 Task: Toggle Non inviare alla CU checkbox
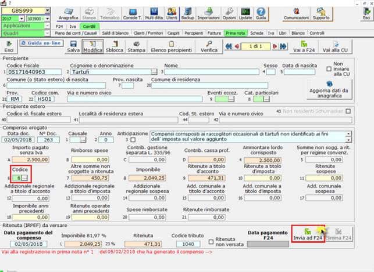[x=329, y=69]
